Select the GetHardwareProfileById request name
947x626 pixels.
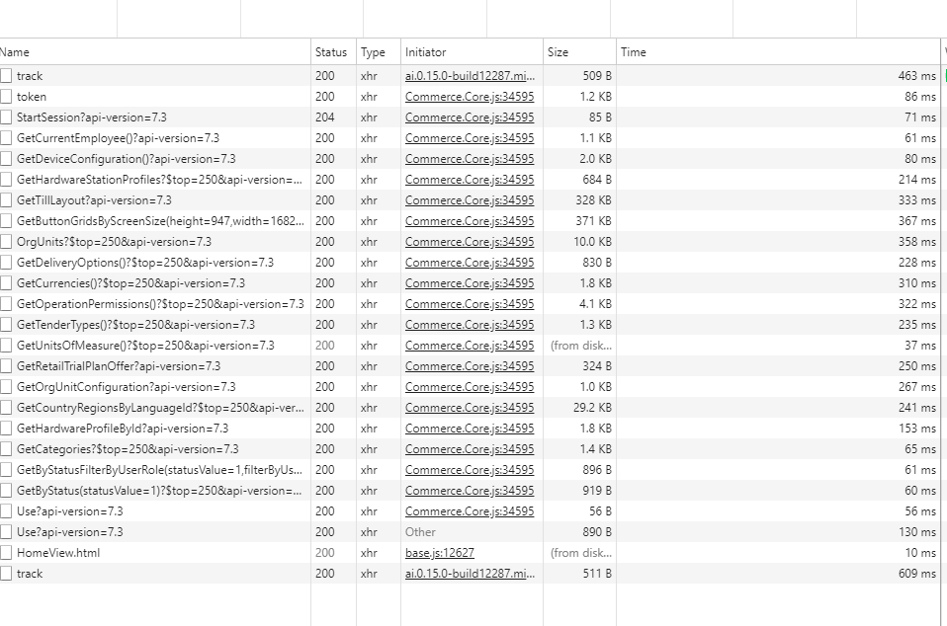[123, 429]
